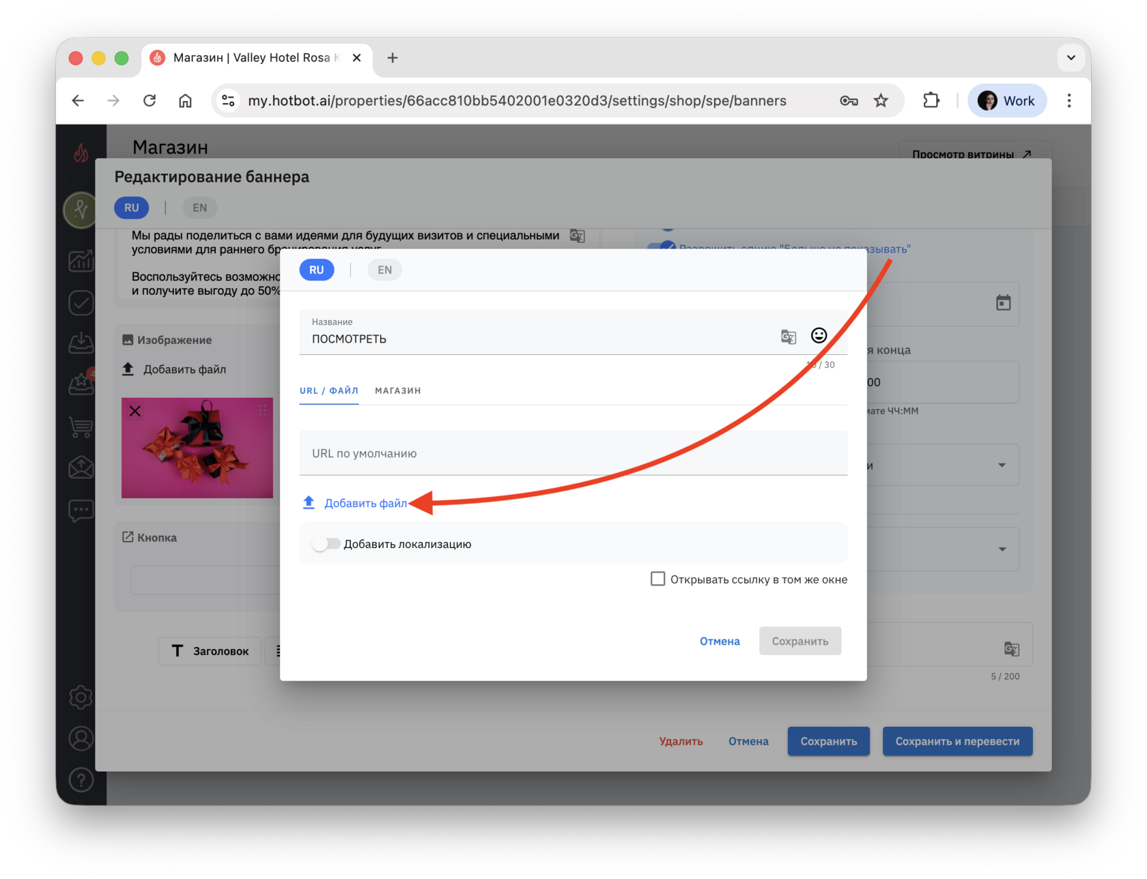Switch to URL / ФАЙЛ tab
The width and height of the screenshot is (1147, 879).
(x=328, y=390)
